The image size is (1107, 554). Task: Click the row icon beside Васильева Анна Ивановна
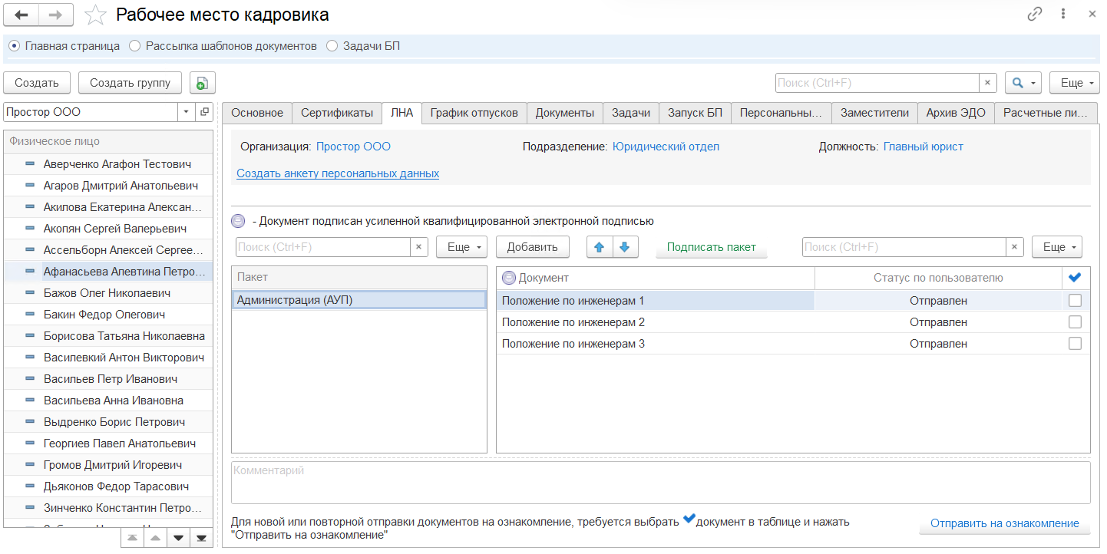[31, 401]
